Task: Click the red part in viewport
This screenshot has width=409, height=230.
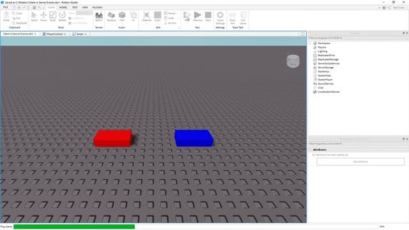Action: [113, 138]
